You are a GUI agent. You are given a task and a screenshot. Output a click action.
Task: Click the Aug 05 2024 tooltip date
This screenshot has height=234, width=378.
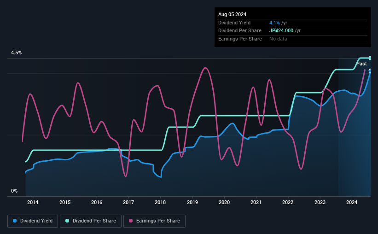pyautogui.click(x=232, y=14)
